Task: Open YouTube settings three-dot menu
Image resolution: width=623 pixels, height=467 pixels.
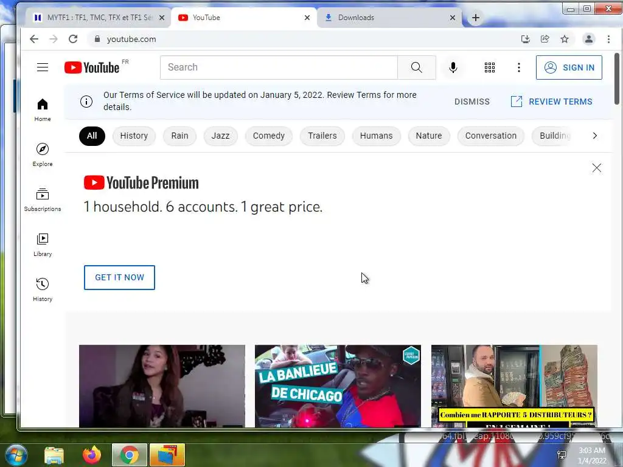Action: click(519, 67)
